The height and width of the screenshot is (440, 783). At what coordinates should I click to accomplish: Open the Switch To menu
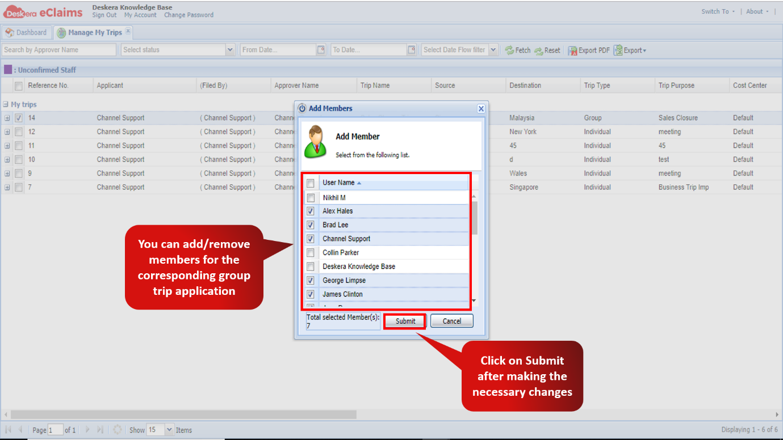pos(718,11)
